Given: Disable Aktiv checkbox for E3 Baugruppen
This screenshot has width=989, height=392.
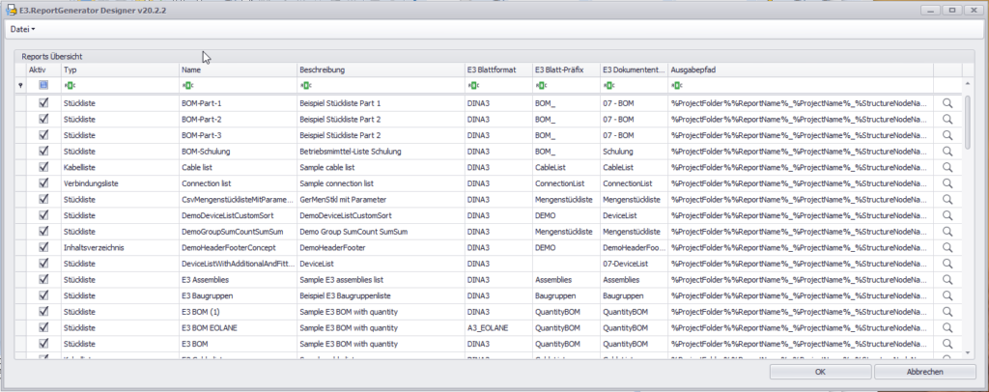Looking at the screenshot, I should (x=43, y=295).
